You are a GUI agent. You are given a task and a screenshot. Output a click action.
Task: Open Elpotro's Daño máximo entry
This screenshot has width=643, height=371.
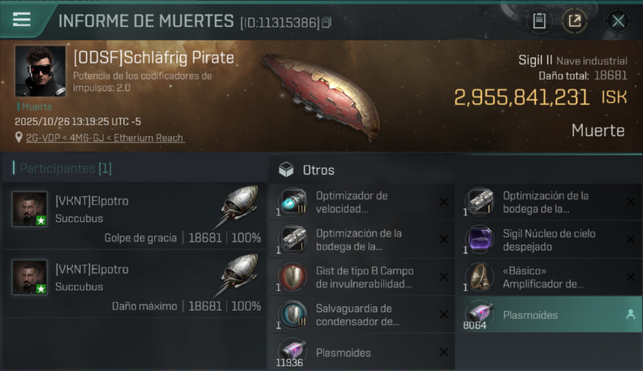click(x=135, y=284)
